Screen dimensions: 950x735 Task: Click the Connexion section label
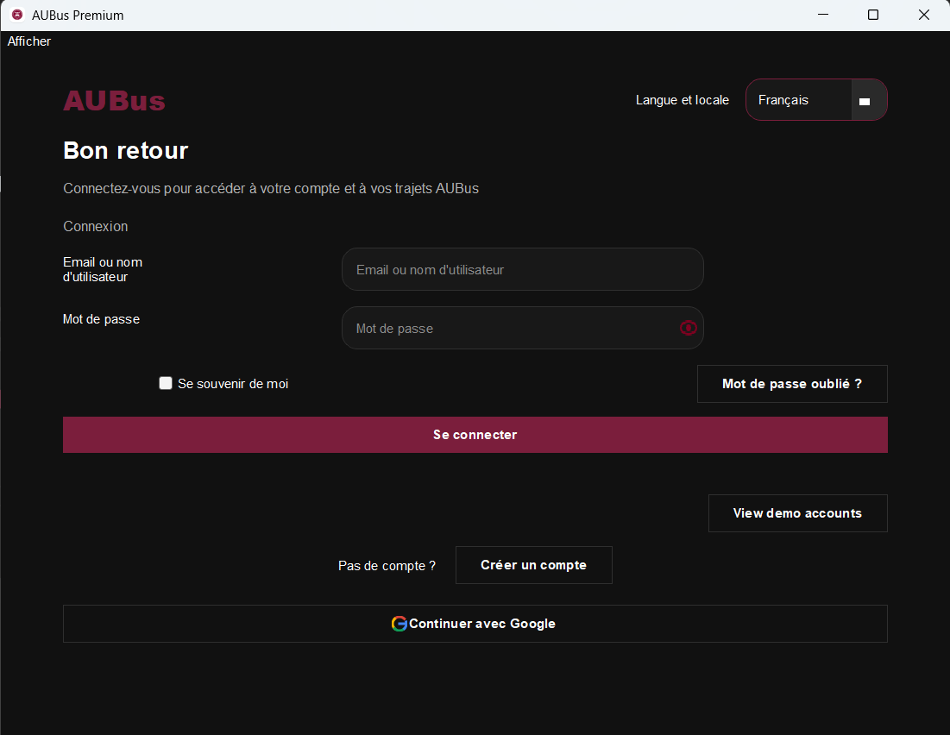point(95,226)
